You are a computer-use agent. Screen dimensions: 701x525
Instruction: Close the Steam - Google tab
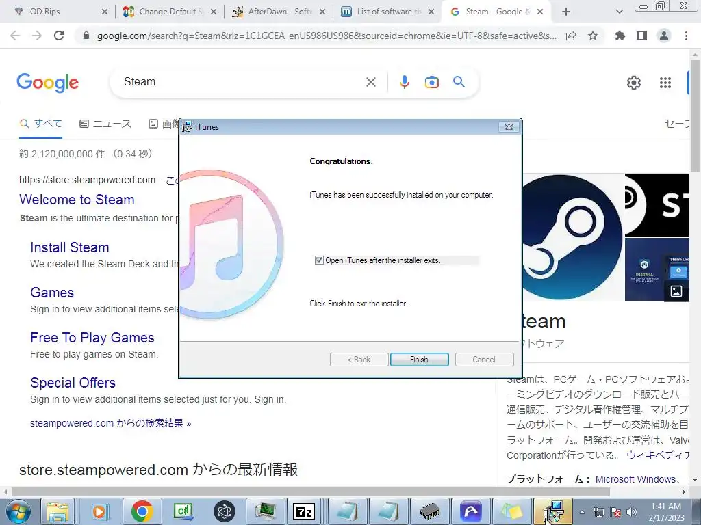pyautogui.click(x=540, y=12)
